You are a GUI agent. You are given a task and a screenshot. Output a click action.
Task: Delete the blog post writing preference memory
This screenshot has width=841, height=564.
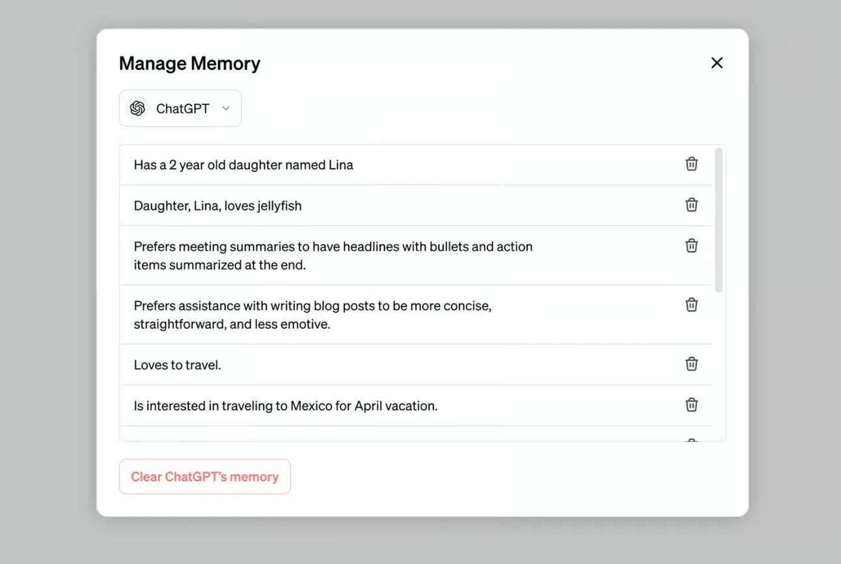coord(691,304)
